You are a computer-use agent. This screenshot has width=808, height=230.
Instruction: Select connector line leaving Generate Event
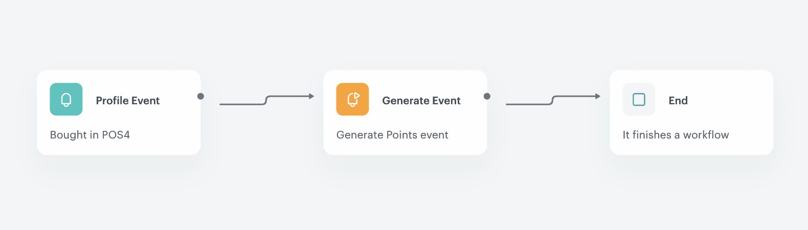[x=552, y=100]
